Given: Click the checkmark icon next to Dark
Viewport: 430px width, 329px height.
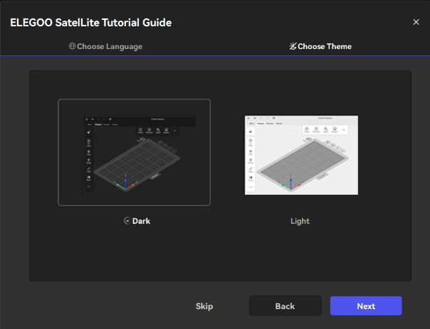Looking at the screenshot, I should point(127,221).
